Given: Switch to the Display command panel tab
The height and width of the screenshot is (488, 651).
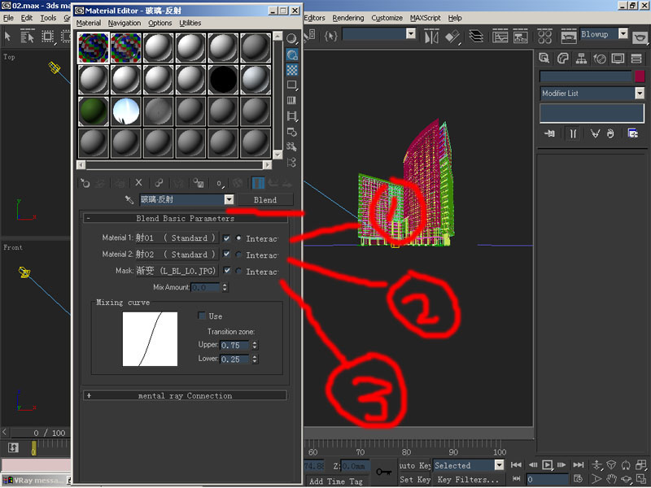Looking at the screenshot, I should (x=618, y=59).
